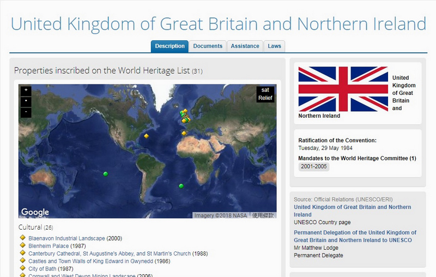Click the map zoom out minus button

[26, 112]
